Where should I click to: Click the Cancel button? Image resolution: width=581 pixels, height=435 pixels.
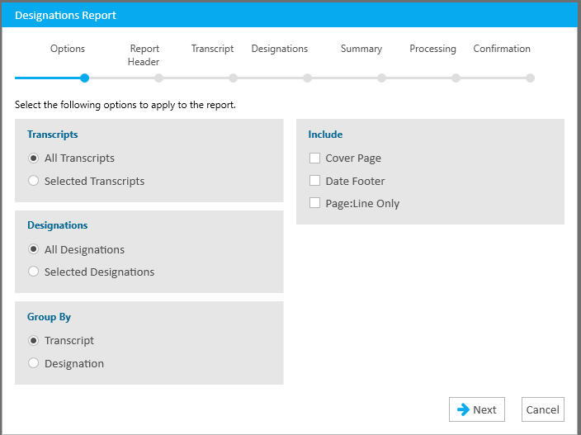point(542,409)
